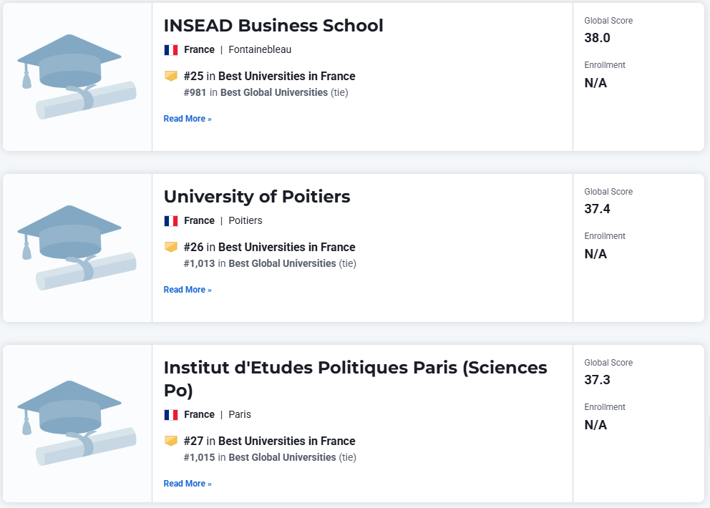
Task: Click the Global Score value 38.0
Action: (597, 38)
